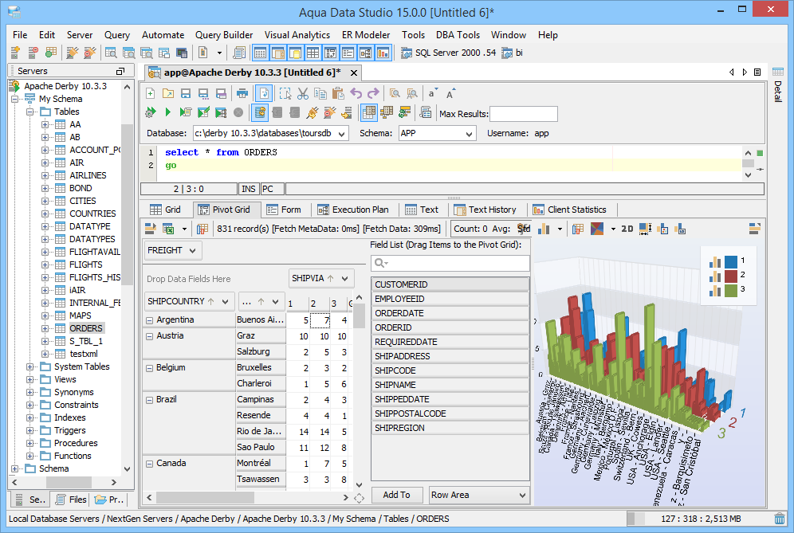Image resolution: width=794 pixels, height=533 pixels.
Task: Expand the System Tables folder
Action: pos(29,366)
